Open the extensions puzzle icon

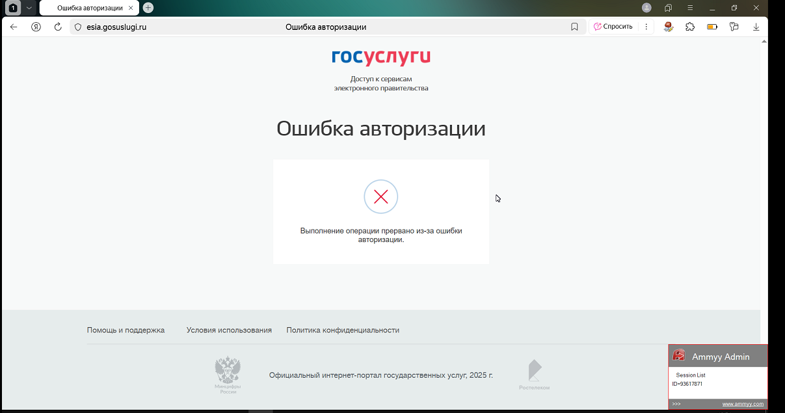[690, 27]
